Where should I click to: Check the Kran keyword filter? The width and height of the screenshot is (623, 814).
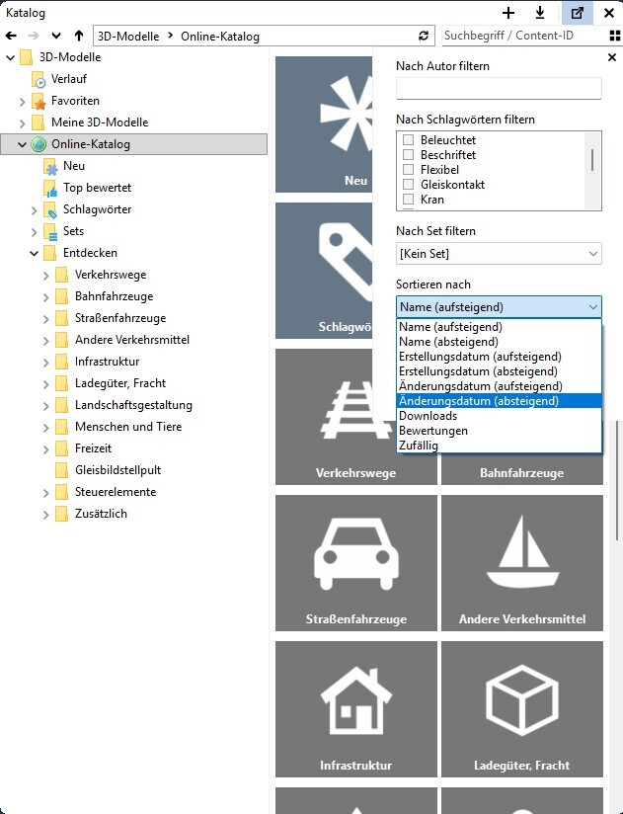coord(408,200)
